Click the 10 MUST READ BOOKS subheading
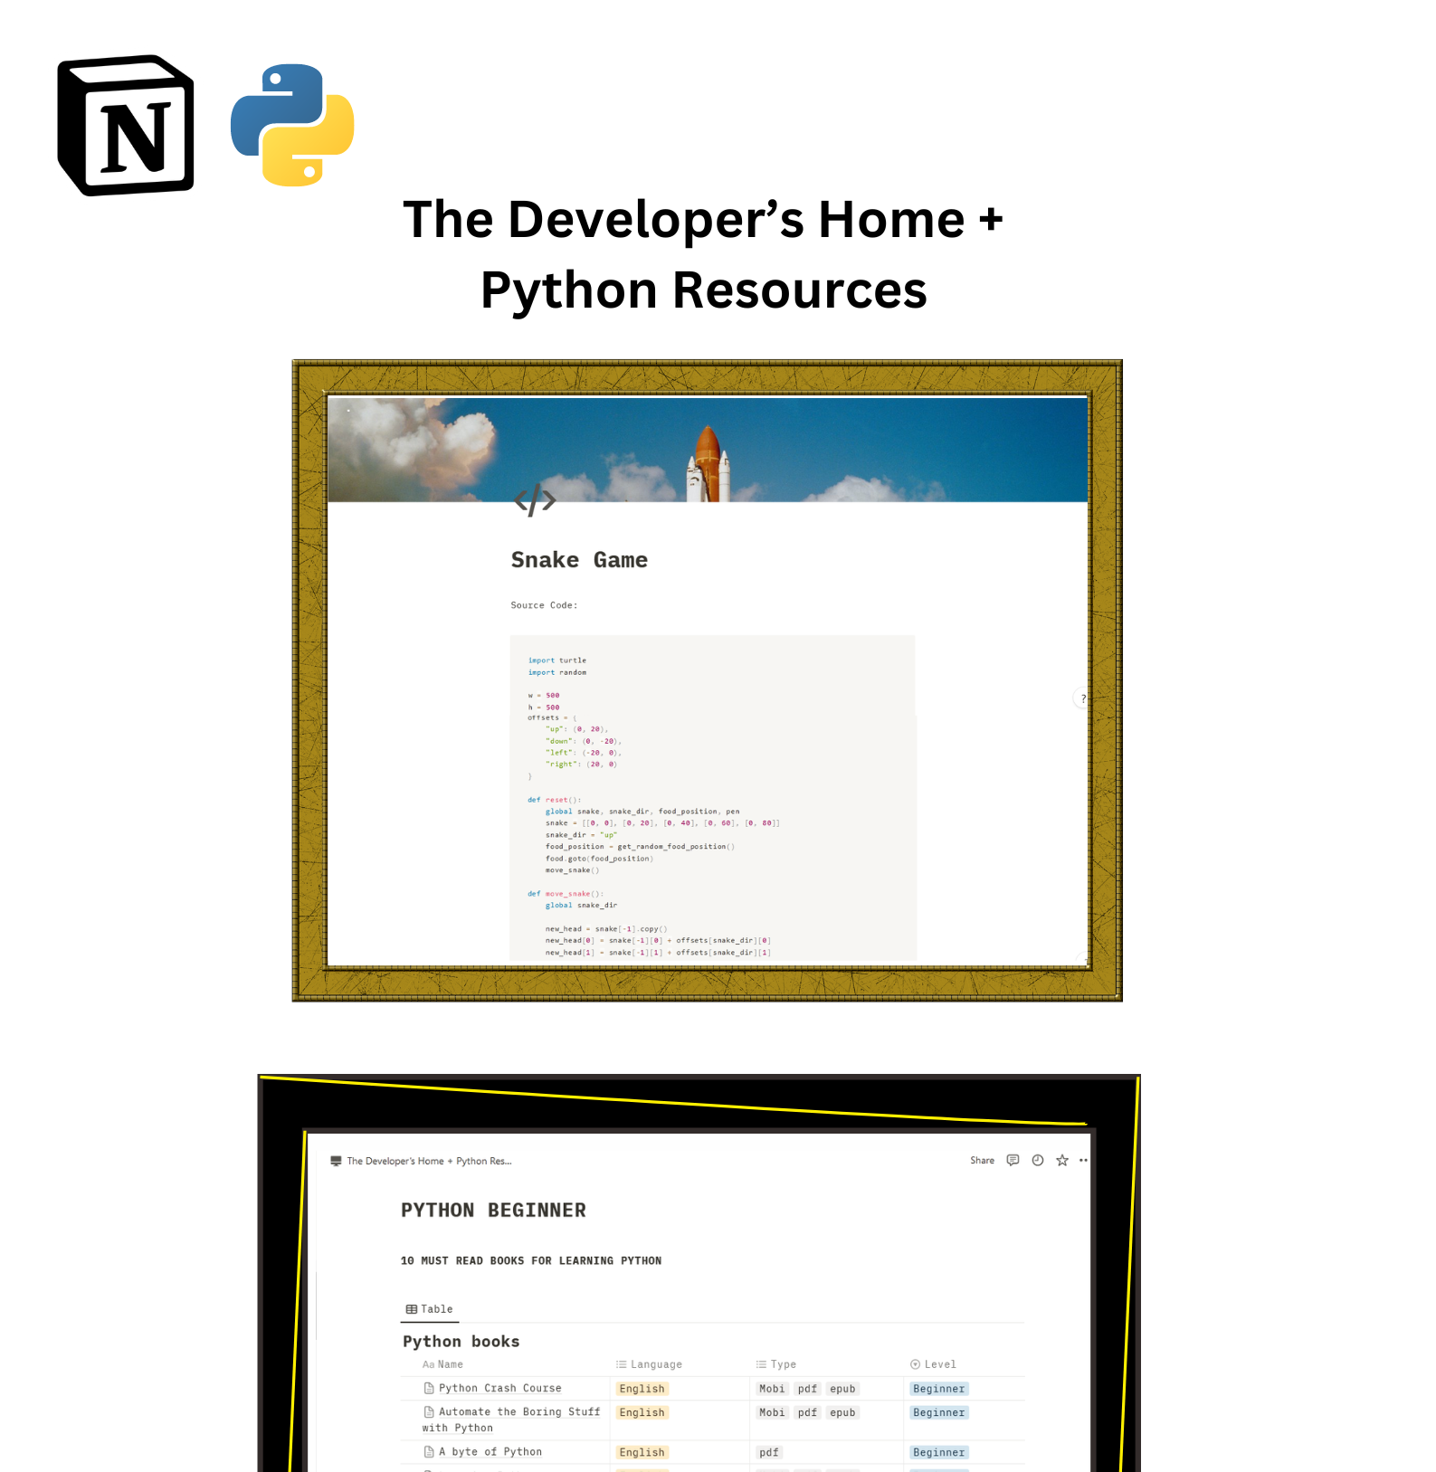 [x=531, y=1260]
